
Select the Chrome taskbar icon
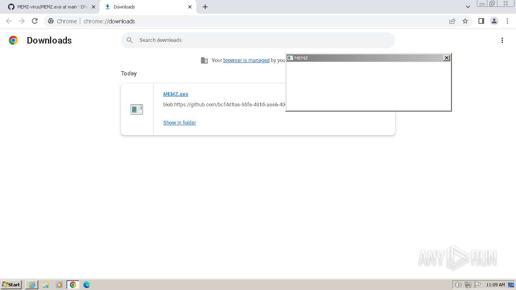[x=73, y=285]
